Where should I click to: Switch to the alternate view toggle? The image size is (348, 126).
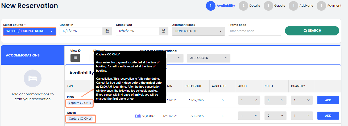[85, 58]
